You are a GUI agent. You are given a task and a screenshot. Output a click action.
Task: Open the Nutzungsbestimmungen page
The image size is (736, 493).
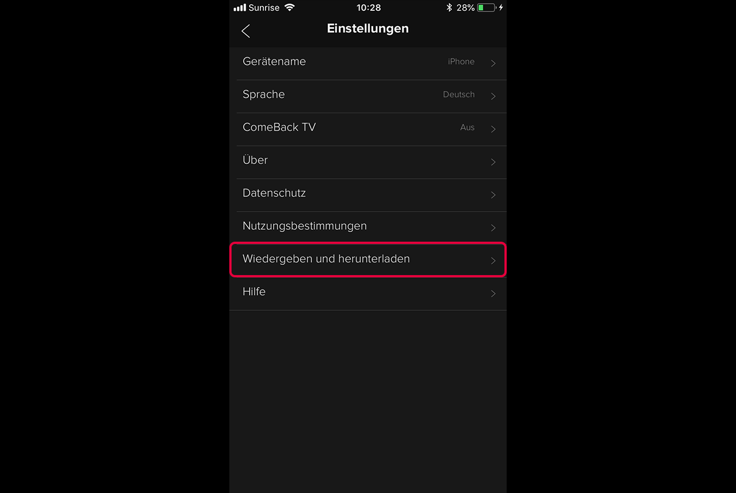(368, 228)
